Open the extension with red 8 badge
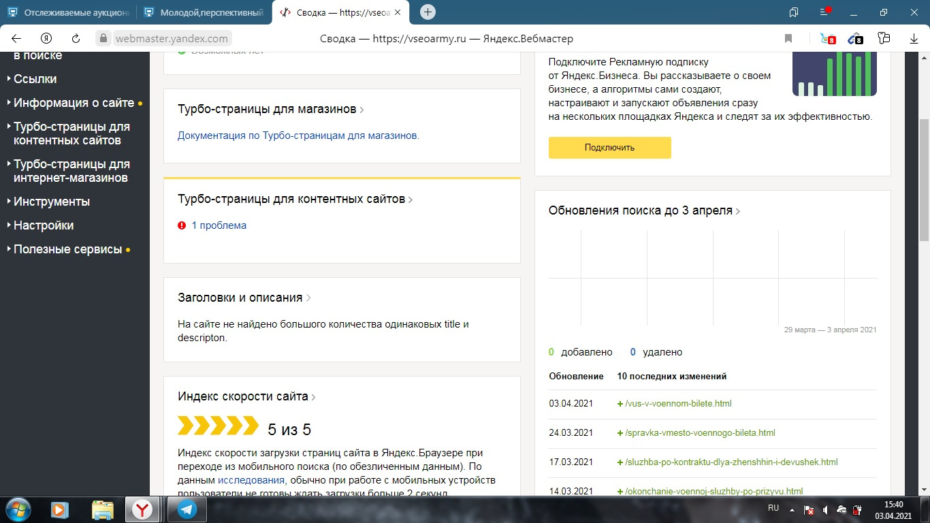This screenshot has width=930, height=523. (828, 39)
